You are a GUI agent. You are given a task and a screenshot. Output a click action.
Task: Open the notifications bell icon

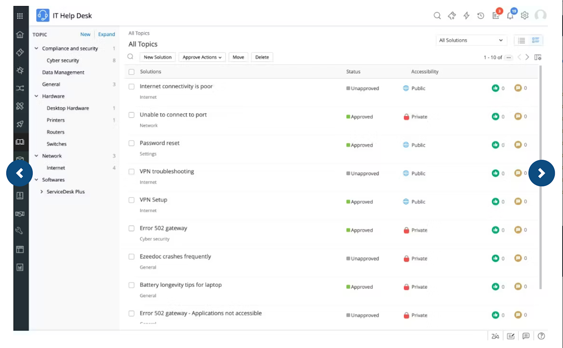(x=510, y=16)
